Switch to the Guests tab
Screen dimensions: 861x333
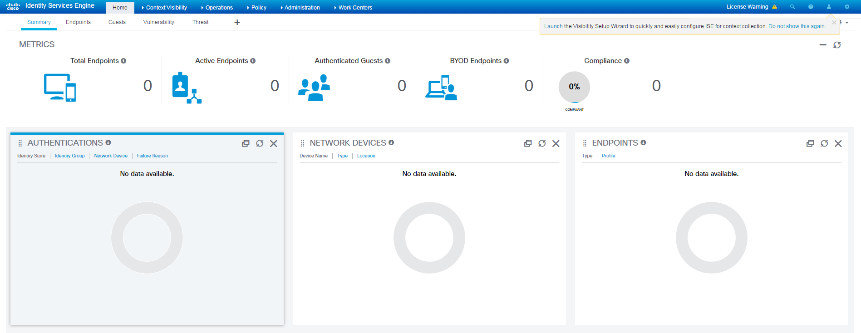117,22
